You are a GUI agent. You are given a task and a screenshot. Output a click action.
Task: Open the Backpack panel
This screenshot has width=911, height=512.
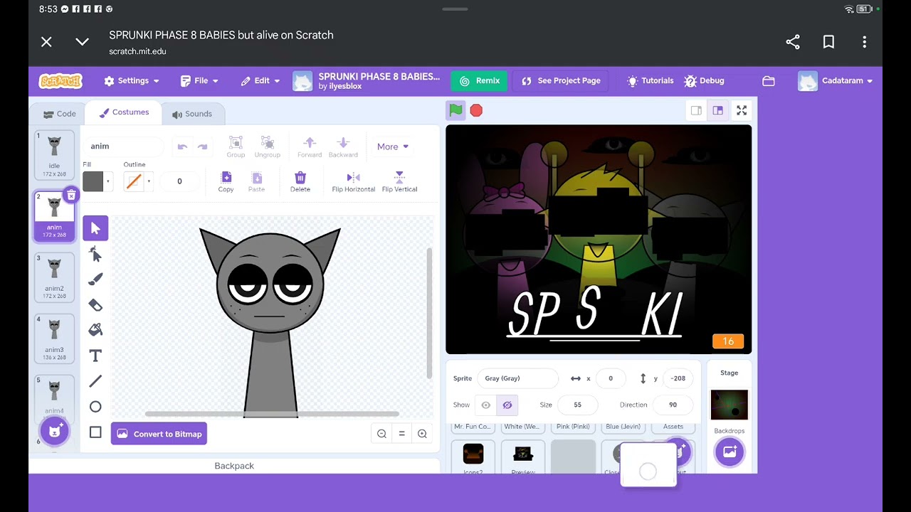[x=234, y=466]
